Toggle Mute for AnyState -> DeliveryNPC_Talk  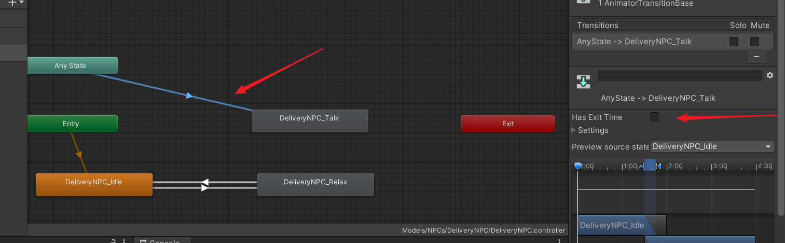point(754,42)
